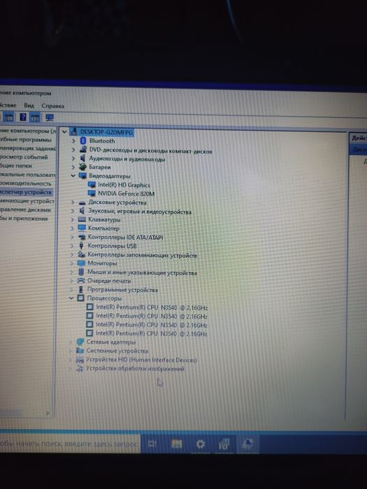Image resolution: width=367 pixels, height=489 pixels.
Task: Expand DVD-дисководы и дисководы компакт-дисков
Action: 73,149
